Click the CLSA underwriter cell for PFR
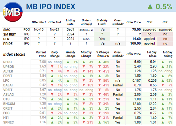The width and height of the screenshot is (176, 126). (x=86, y=39)
